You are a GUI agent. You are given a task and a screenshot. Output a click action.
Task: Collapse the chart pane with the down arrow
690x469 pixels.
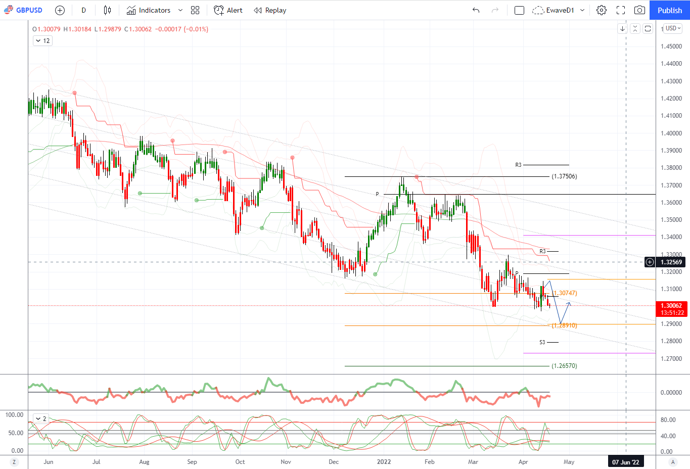coord(623,29)
